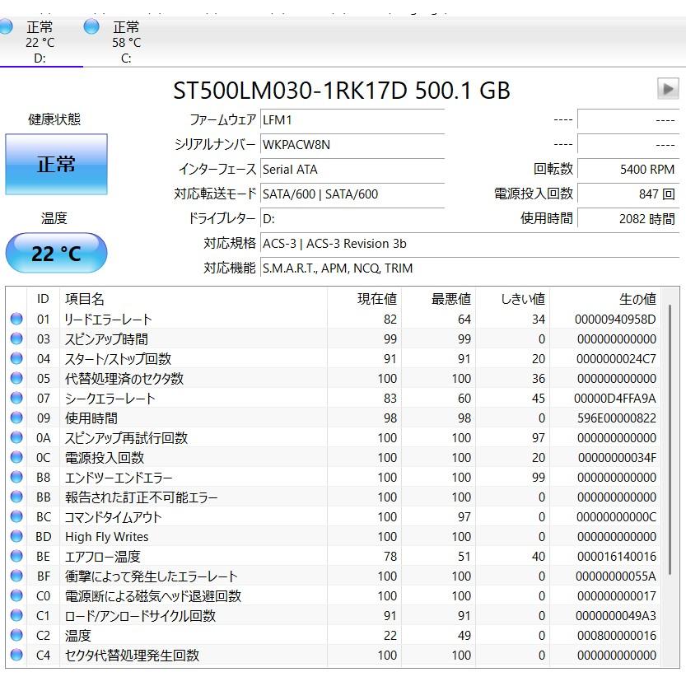Select the 使用時間 row in SMART table
The width and height of the screenshot is (686, 686).
tap(334, 418)
